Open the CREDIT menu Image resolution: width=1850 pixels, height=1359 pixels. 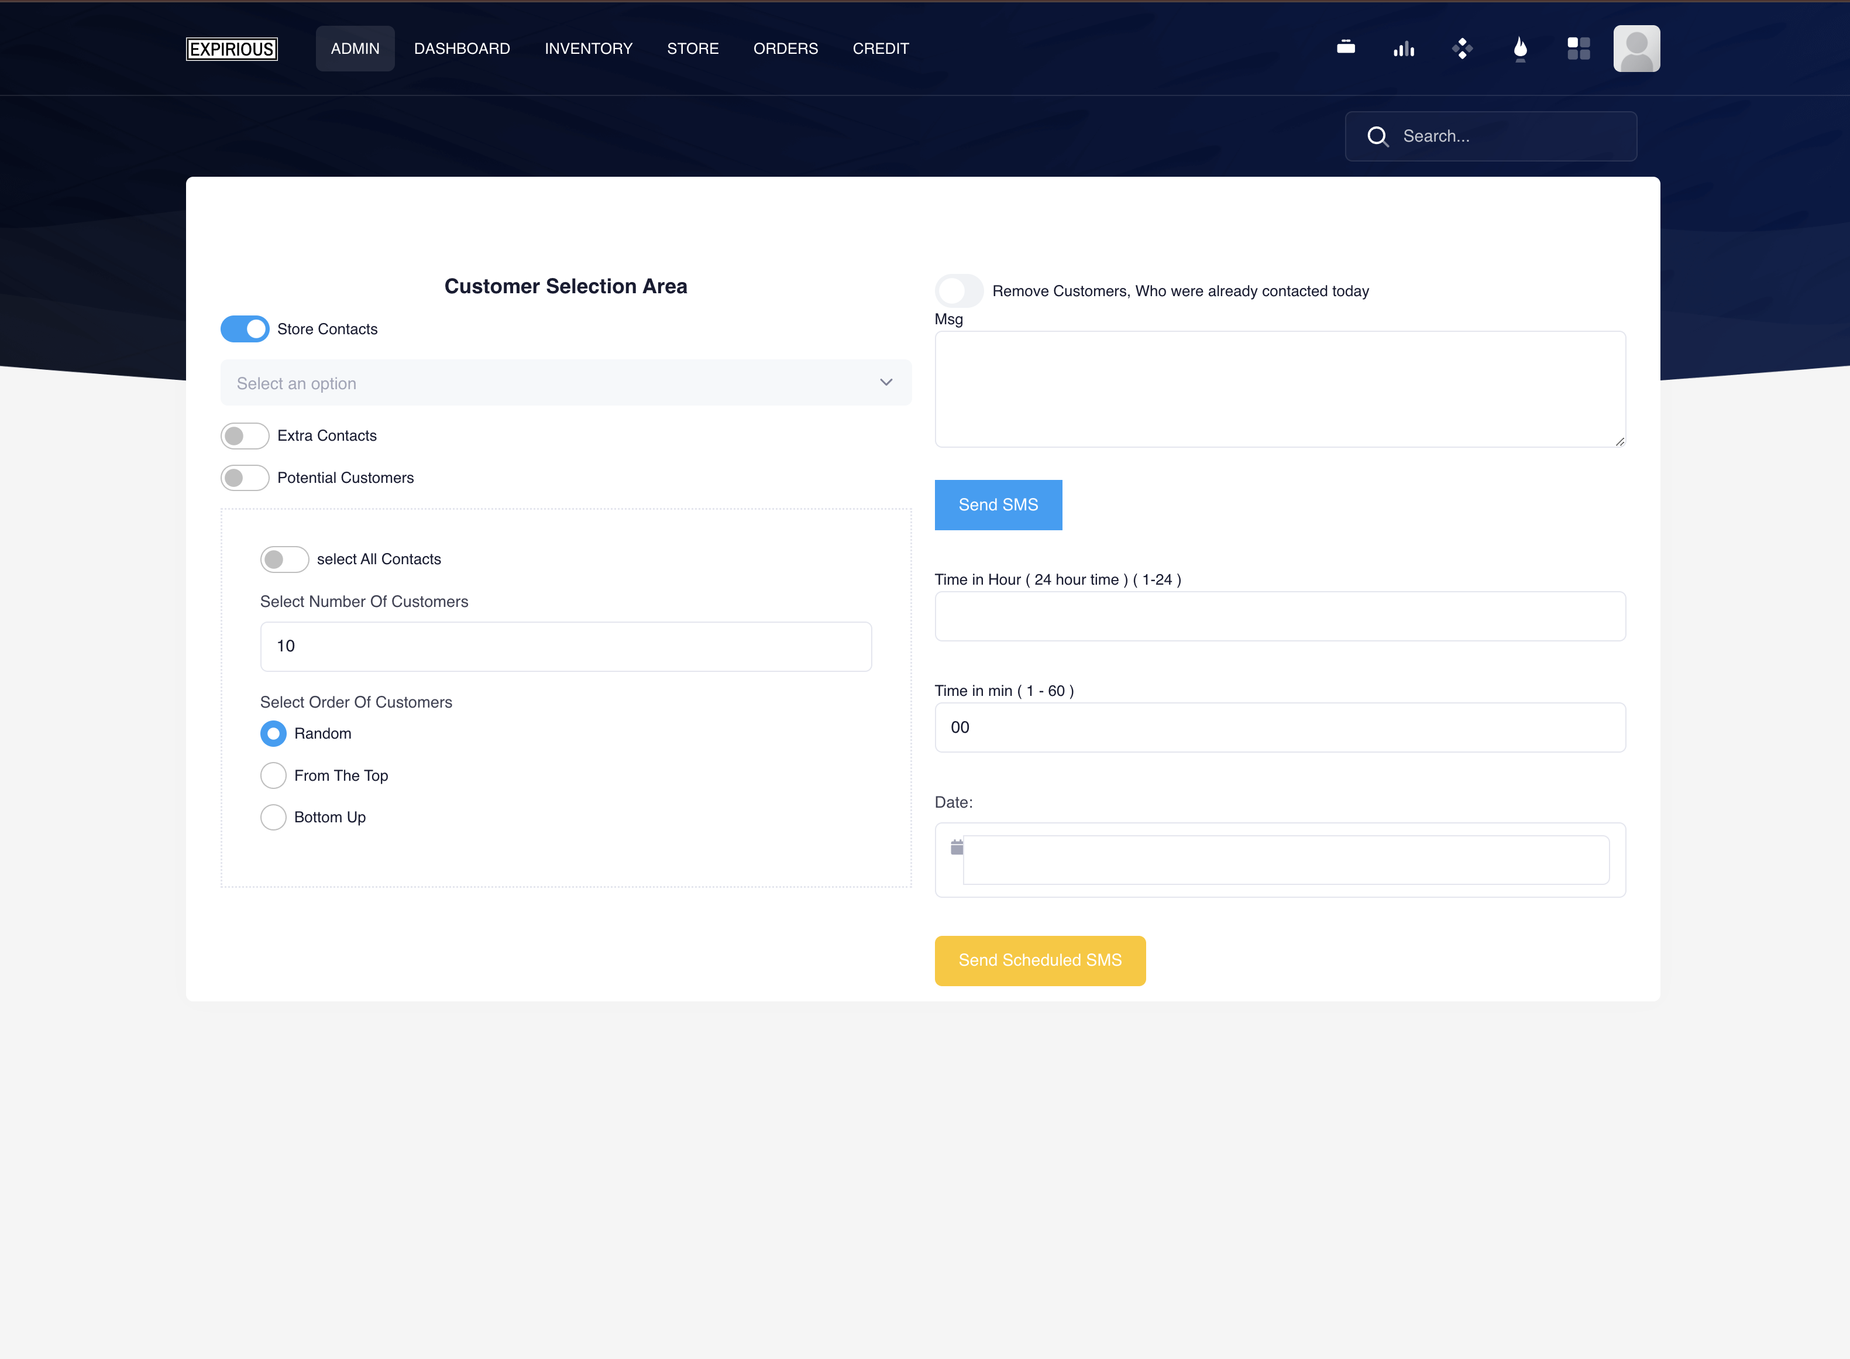click(x=881, y=49)
